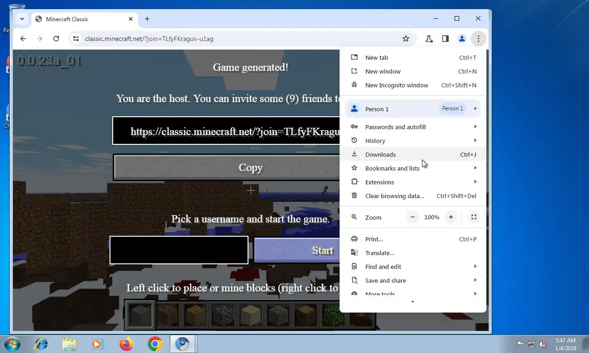
Task: Expand the Person 1 profile submenu
Action: [x=413, y=109]
